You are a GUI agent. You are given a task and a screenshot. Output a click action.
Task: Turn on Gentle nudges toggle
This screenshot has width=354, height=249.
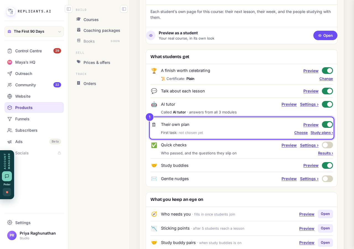pos(327,179)
